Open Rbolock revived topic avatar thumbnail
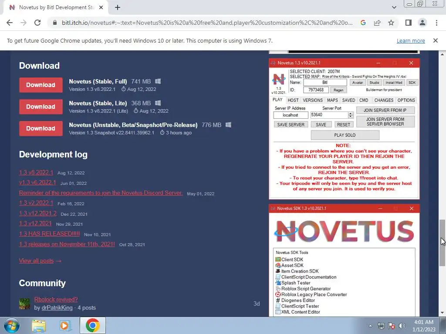The image size is (446, 334). [24, 304]
